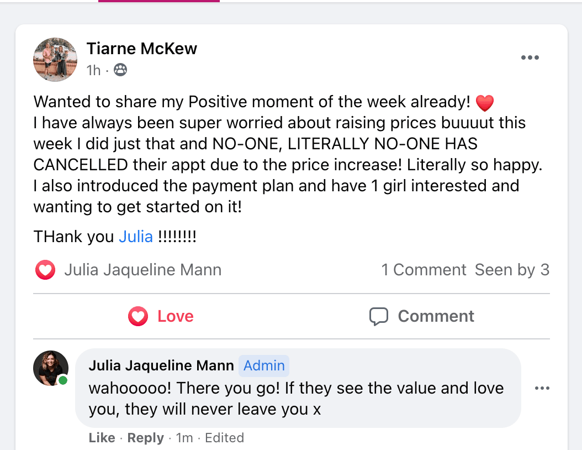Open the post's 1h timestamp link
Image resolution: width=582 pixels, height=450 pixels.
[x=93, y=70]
